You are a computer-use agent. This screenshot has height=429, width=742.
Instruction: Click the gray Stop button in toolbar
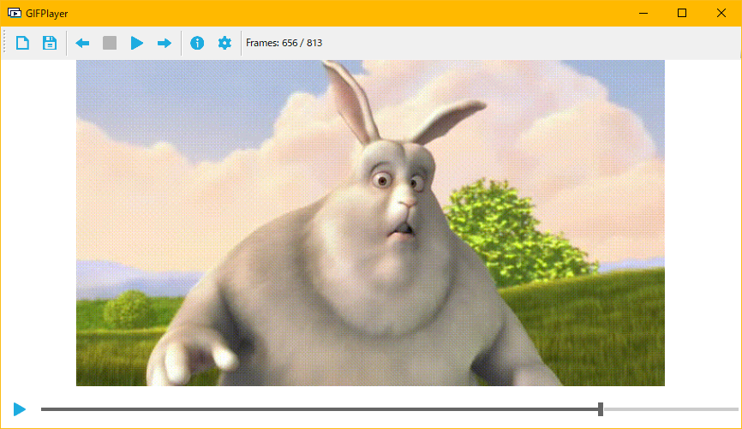coord(110,43)
